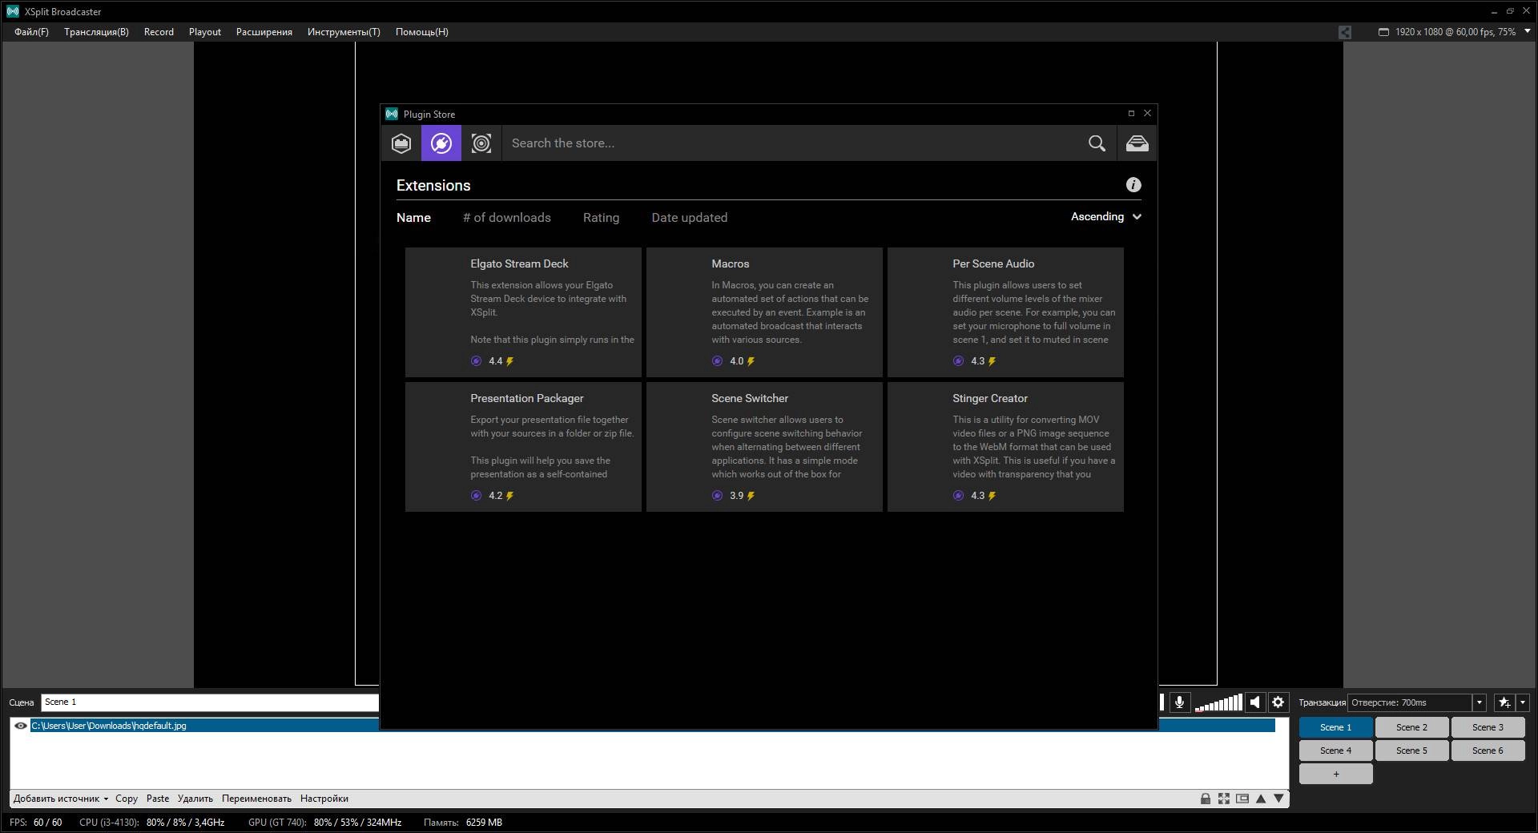Viewport: 1538px width, 833px height.
Task: Open the Расширения menu
Action: tap(264, 32)
